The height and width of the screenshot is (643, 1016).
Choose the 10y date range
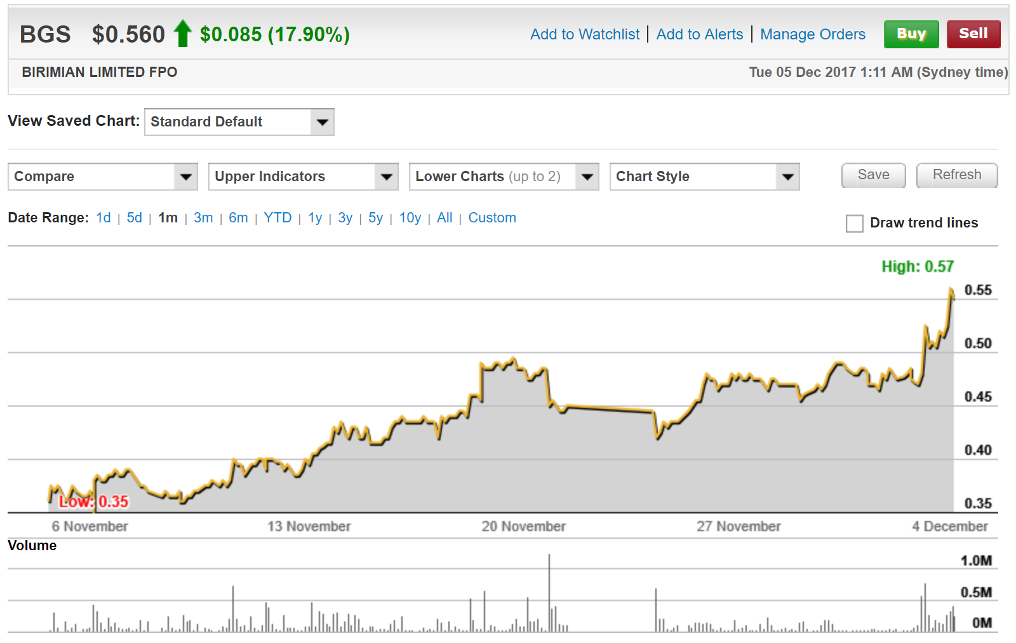[x=410, y=218]
